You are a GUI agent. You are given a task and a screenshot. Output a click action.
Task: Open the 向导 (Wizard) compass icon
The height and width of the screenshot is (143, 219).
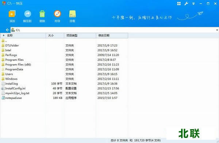57,14
